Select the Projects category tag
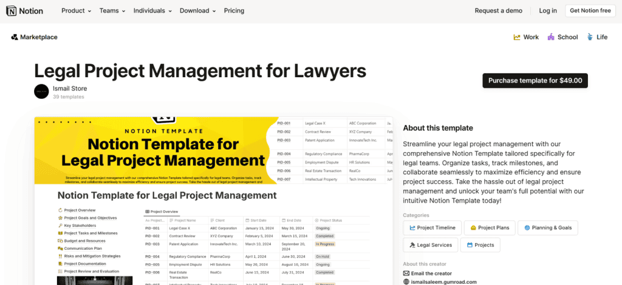 [x=480, y=245]
